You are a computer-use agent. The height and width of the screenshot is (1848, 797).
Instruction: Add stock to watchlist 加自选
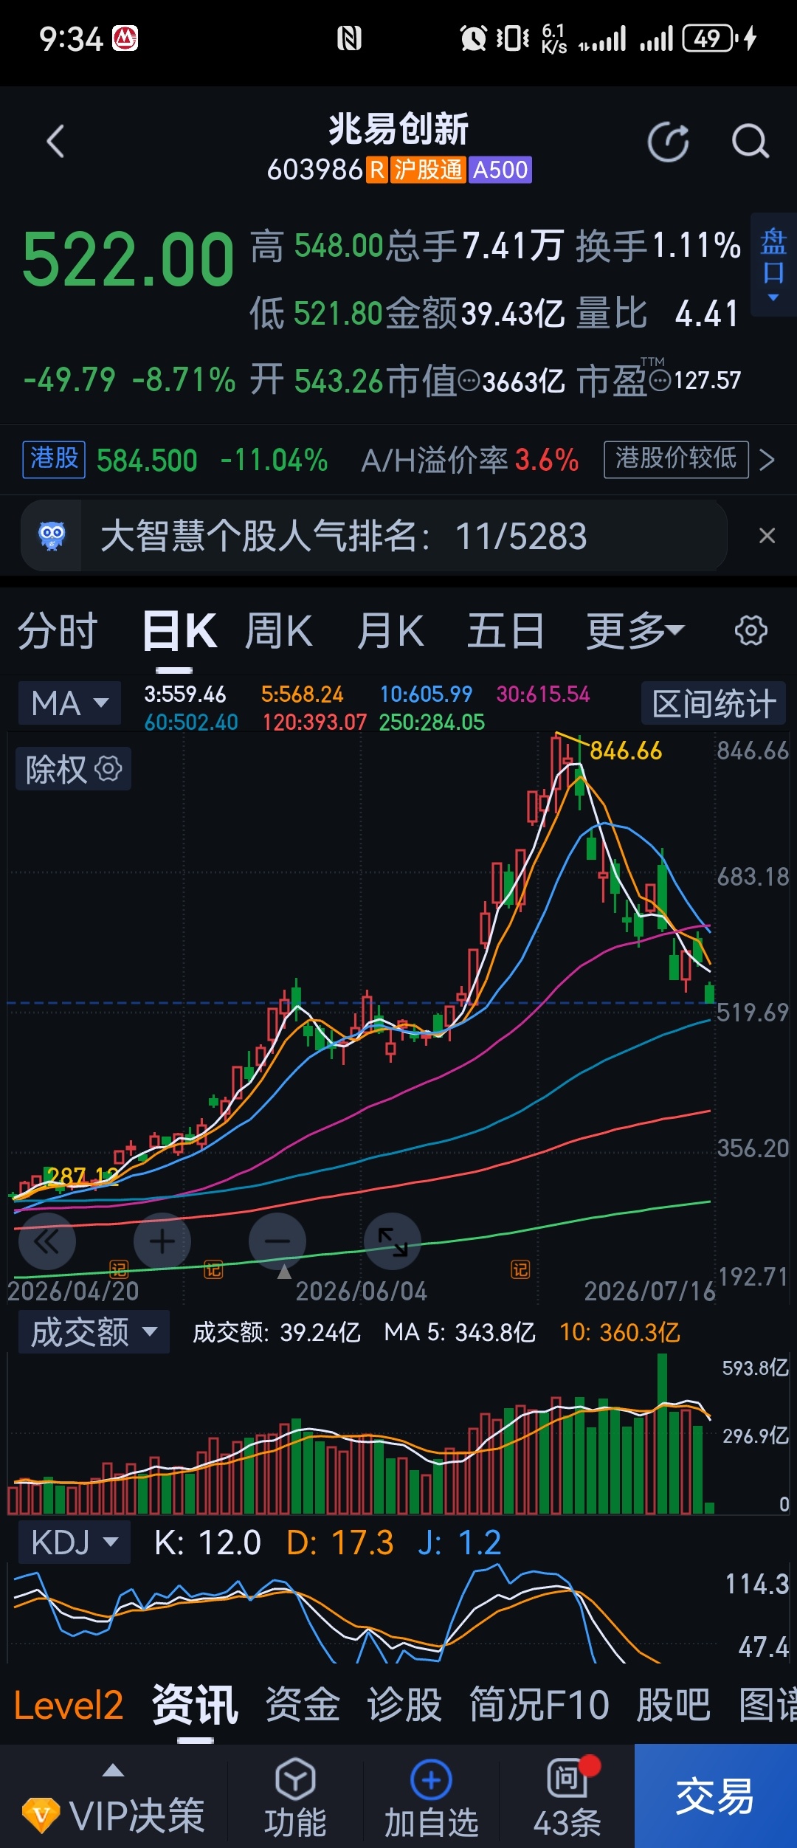[432, 1797]
